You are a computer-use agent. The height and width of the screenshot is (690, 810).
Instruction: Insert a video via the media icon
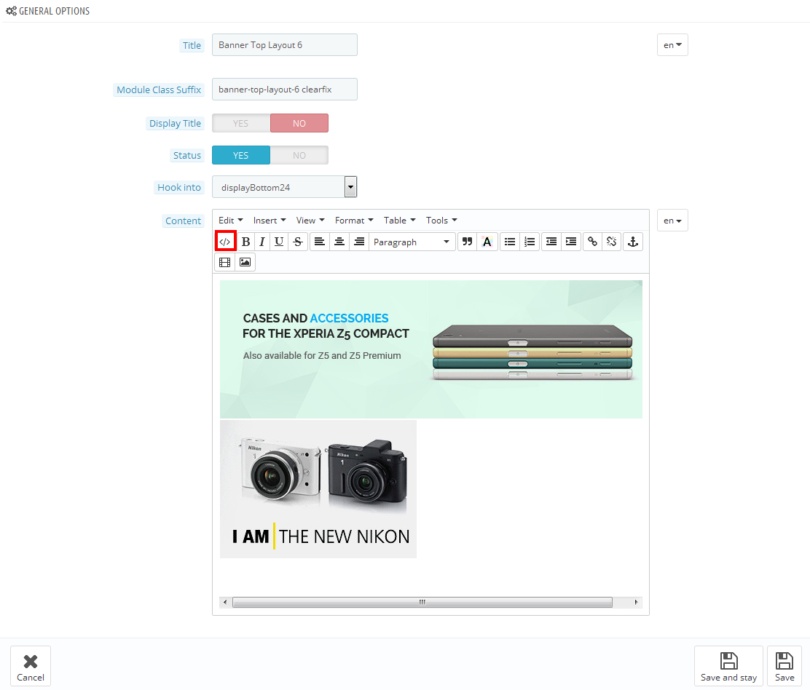(224, 262)
